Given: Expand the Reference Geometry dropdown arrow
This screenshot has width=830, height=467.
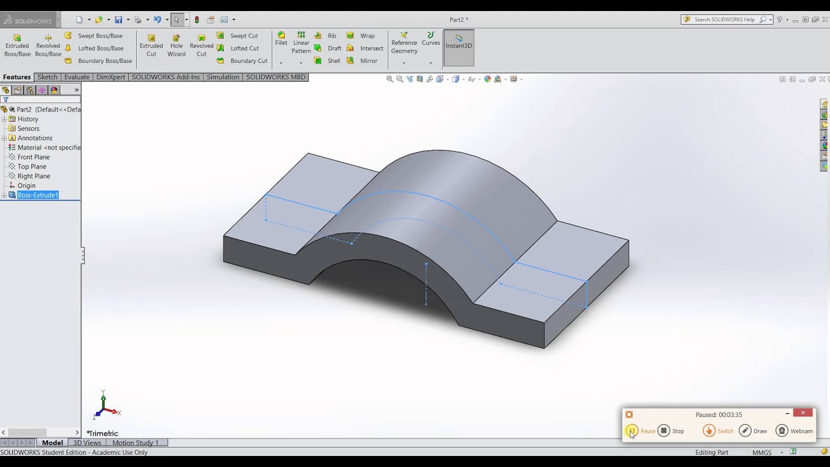Looking at the screenshot, I should point(404,63).
